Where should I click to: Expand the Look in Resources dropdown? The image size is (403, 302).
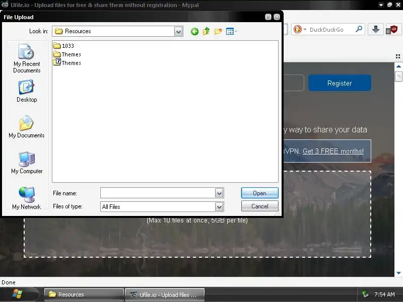click(x=178, y=31)
